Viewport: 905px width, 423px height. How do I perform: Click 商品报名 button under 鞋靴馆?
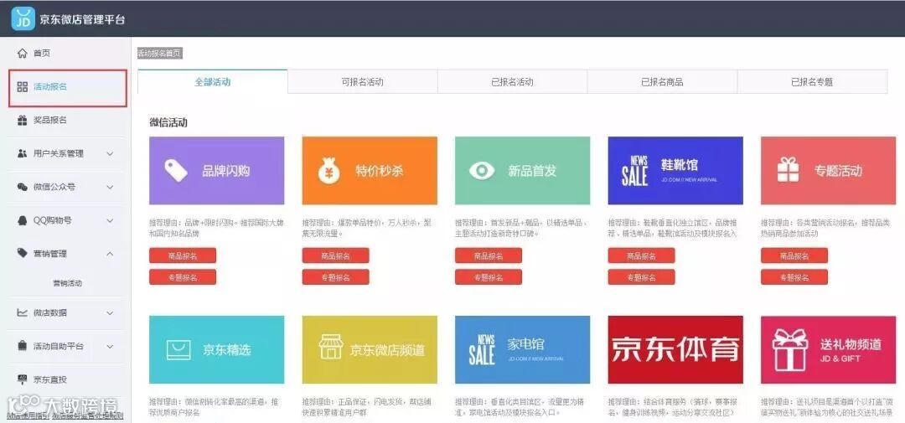641,255
